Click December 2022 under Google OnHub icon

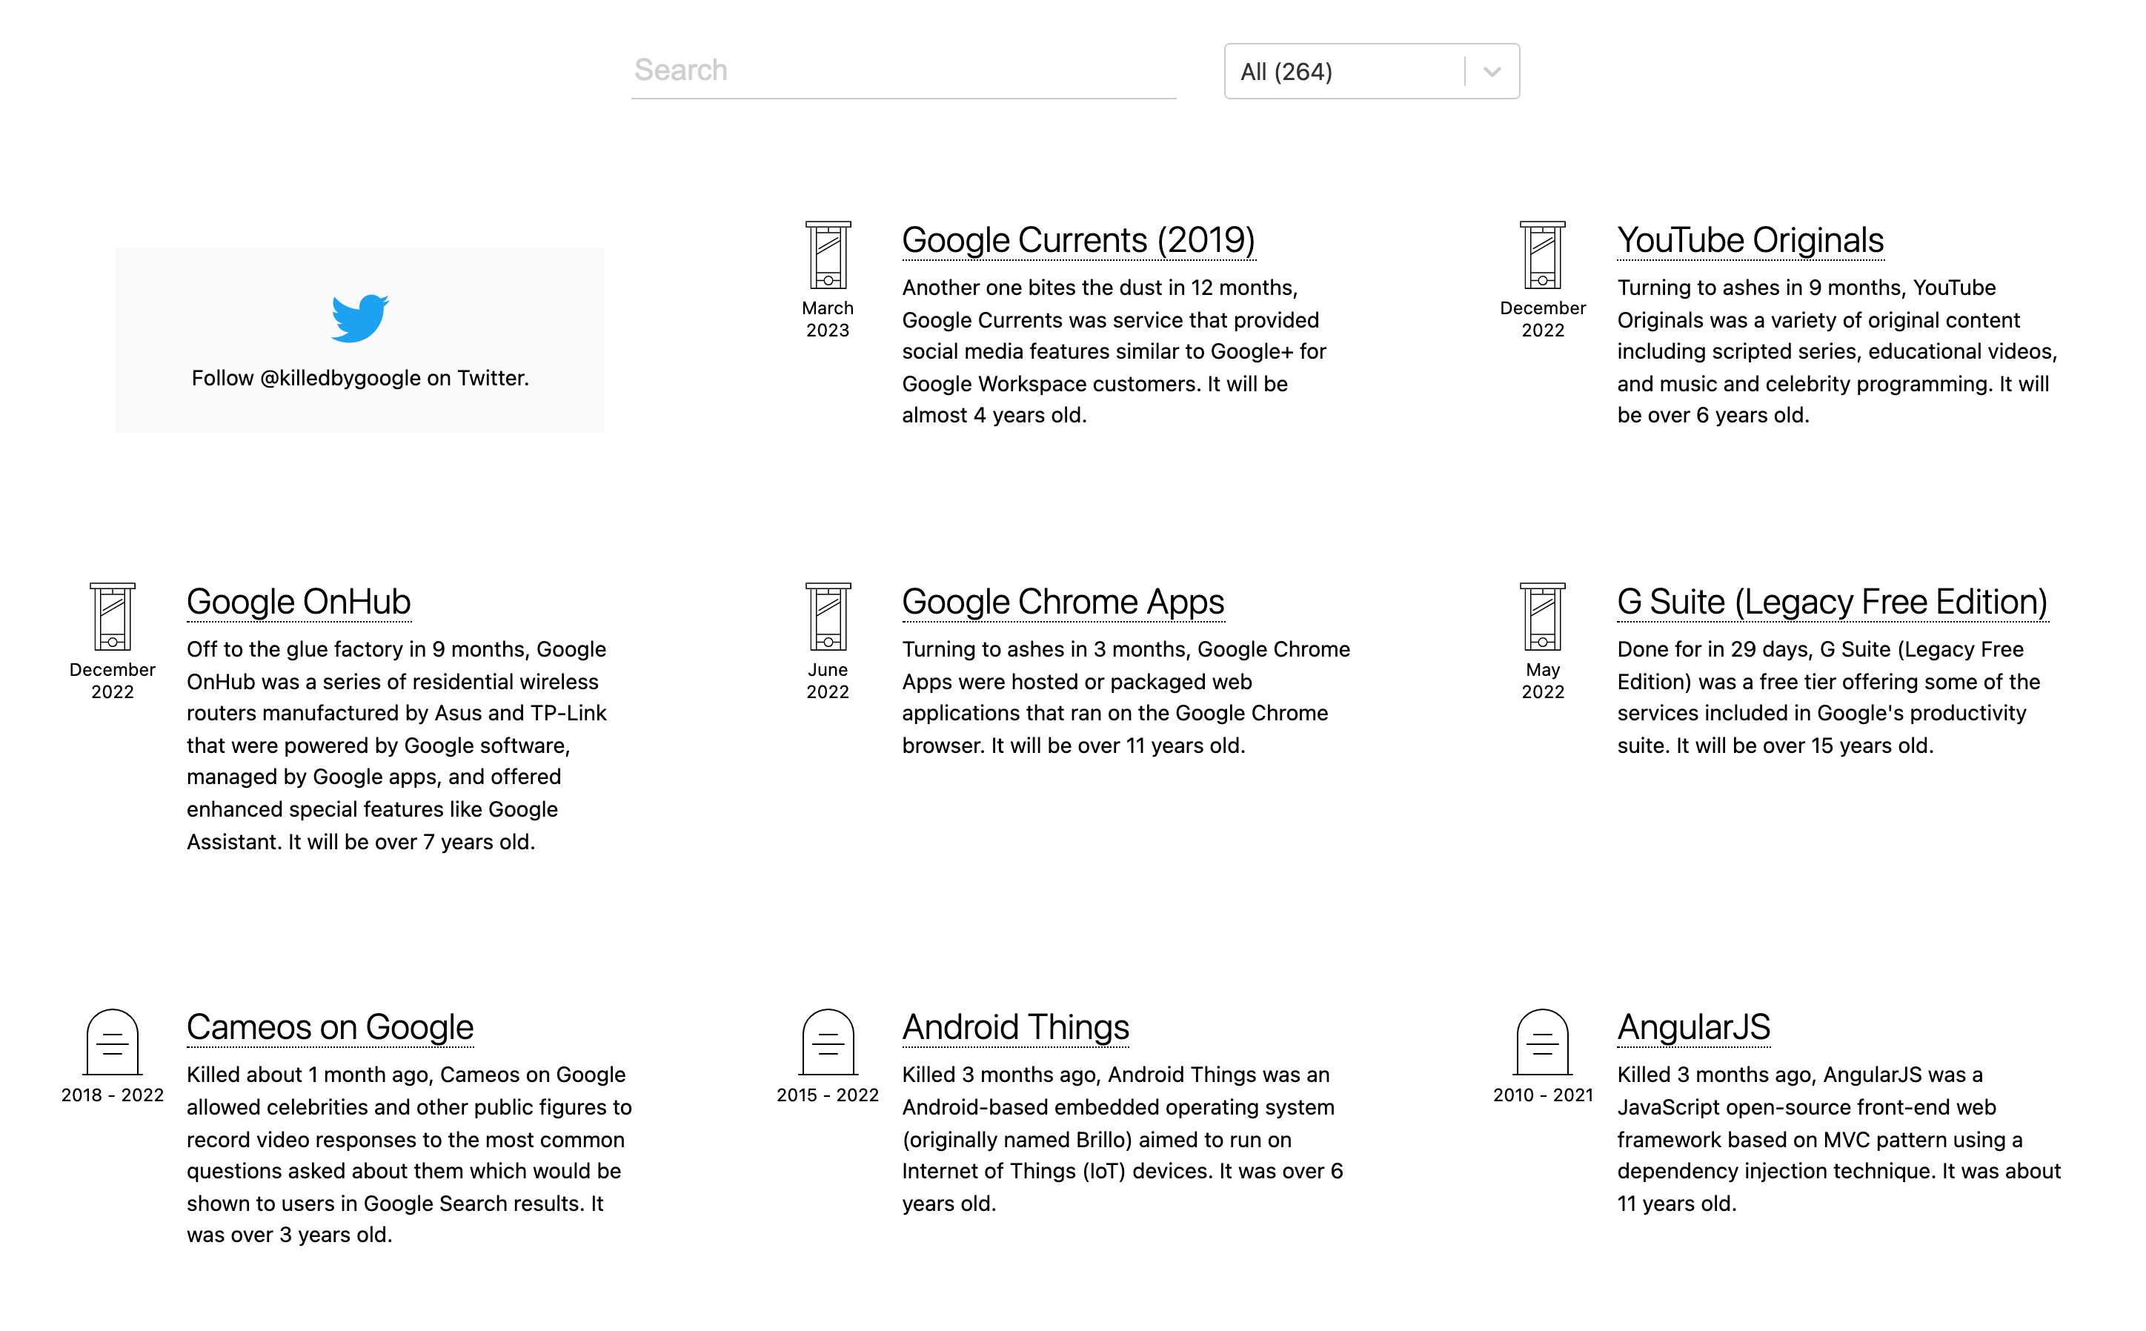click(113, 680)
